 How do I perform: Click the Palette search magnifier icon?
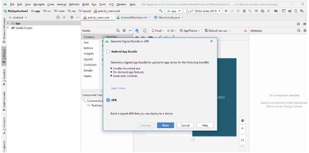[118, 30]
